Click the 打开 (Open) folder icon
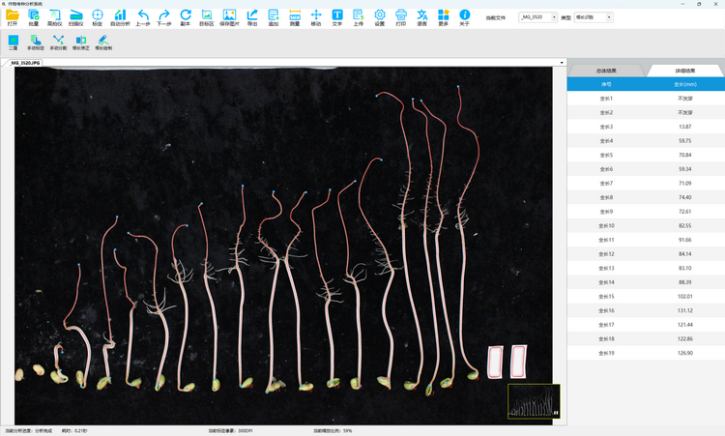The width and height of the screenshot is (725, 436). point(13,16)
